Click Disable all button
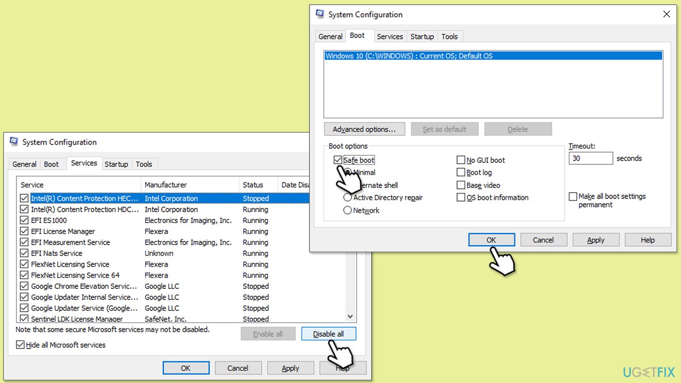 (x=328, y=334)
